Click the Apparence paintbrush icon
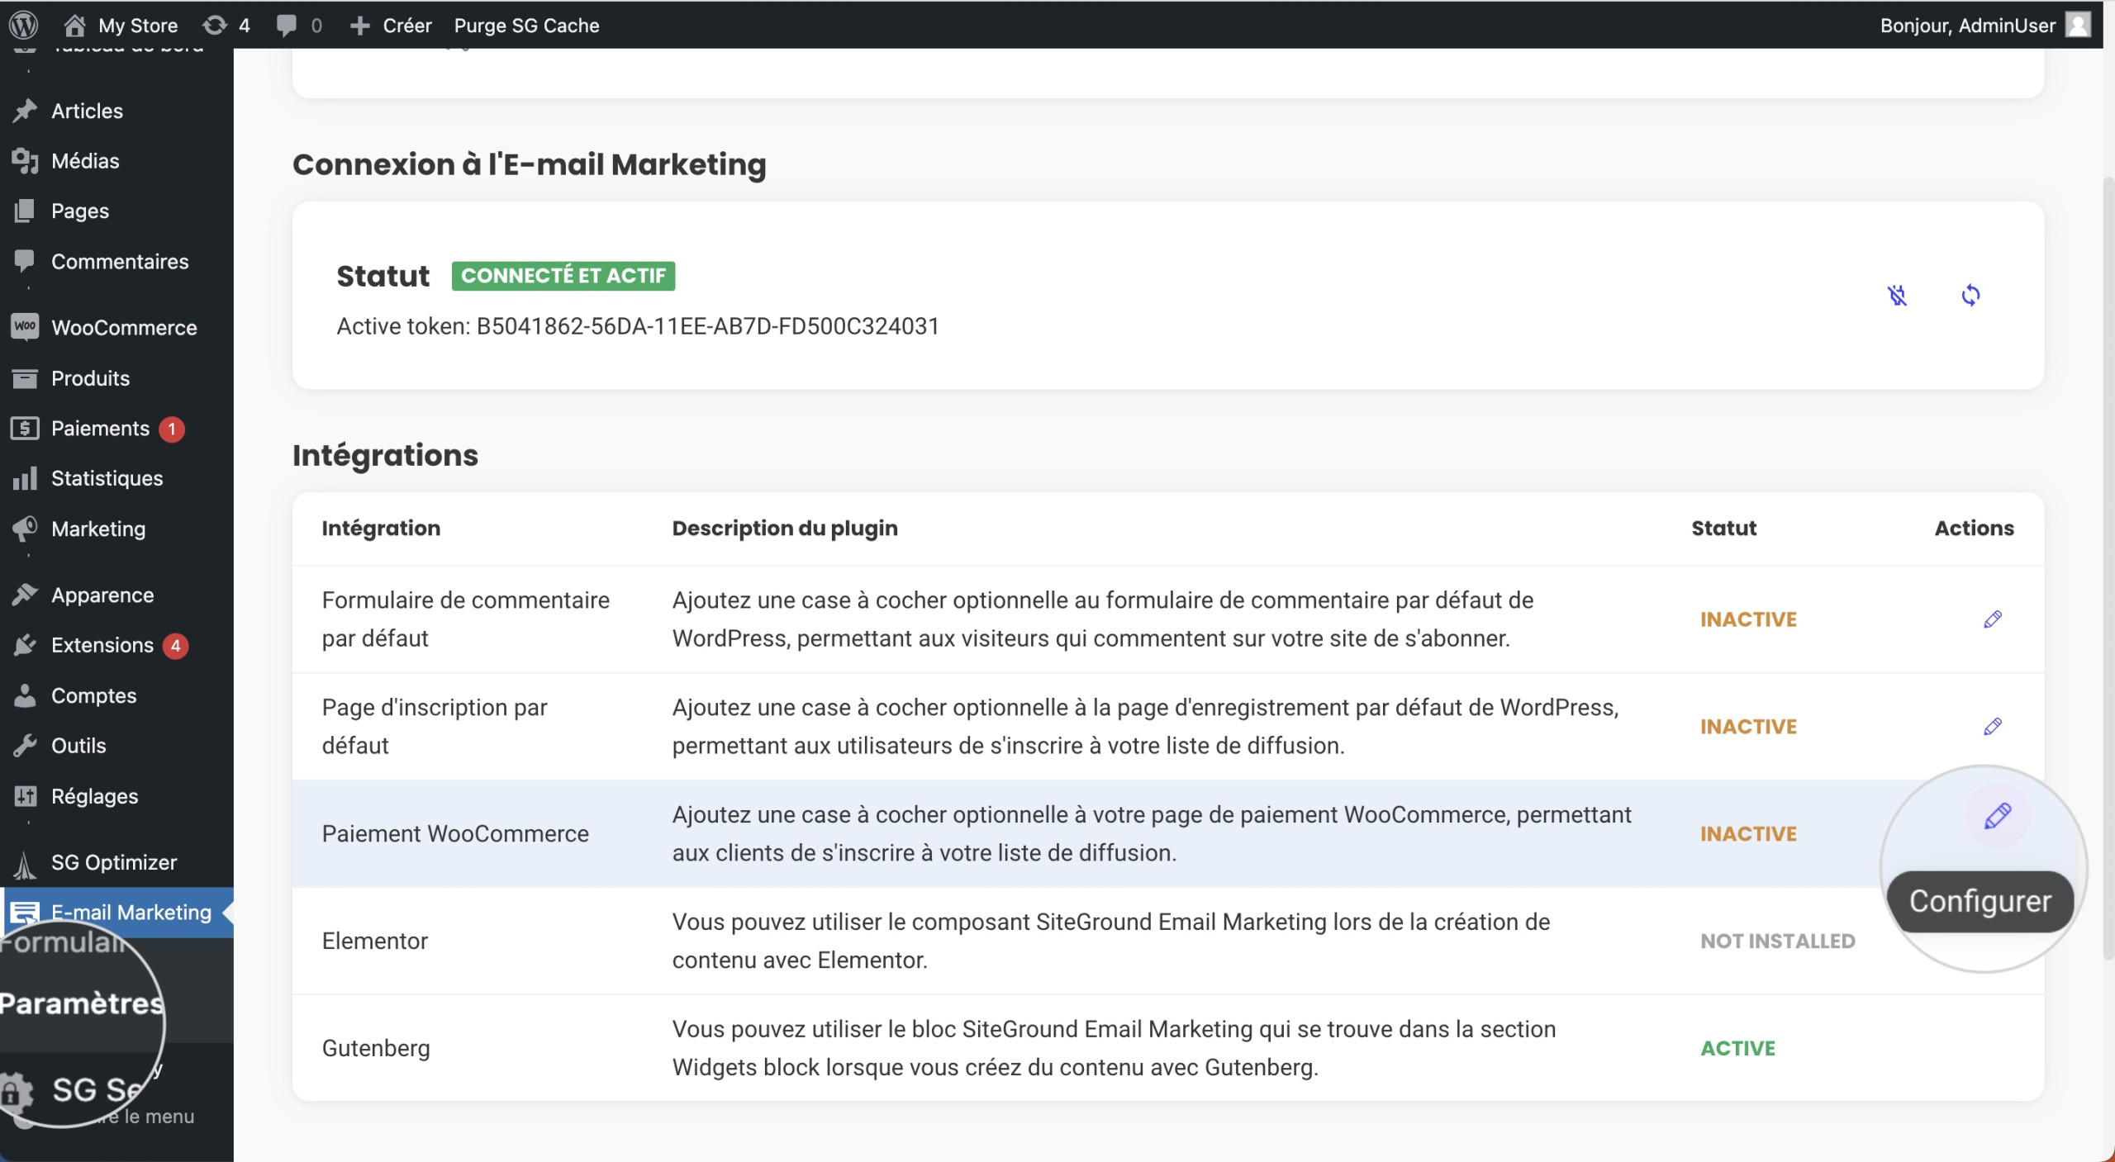The width and height of the screenshot is (2115, 1162). (x=25, y=595)
